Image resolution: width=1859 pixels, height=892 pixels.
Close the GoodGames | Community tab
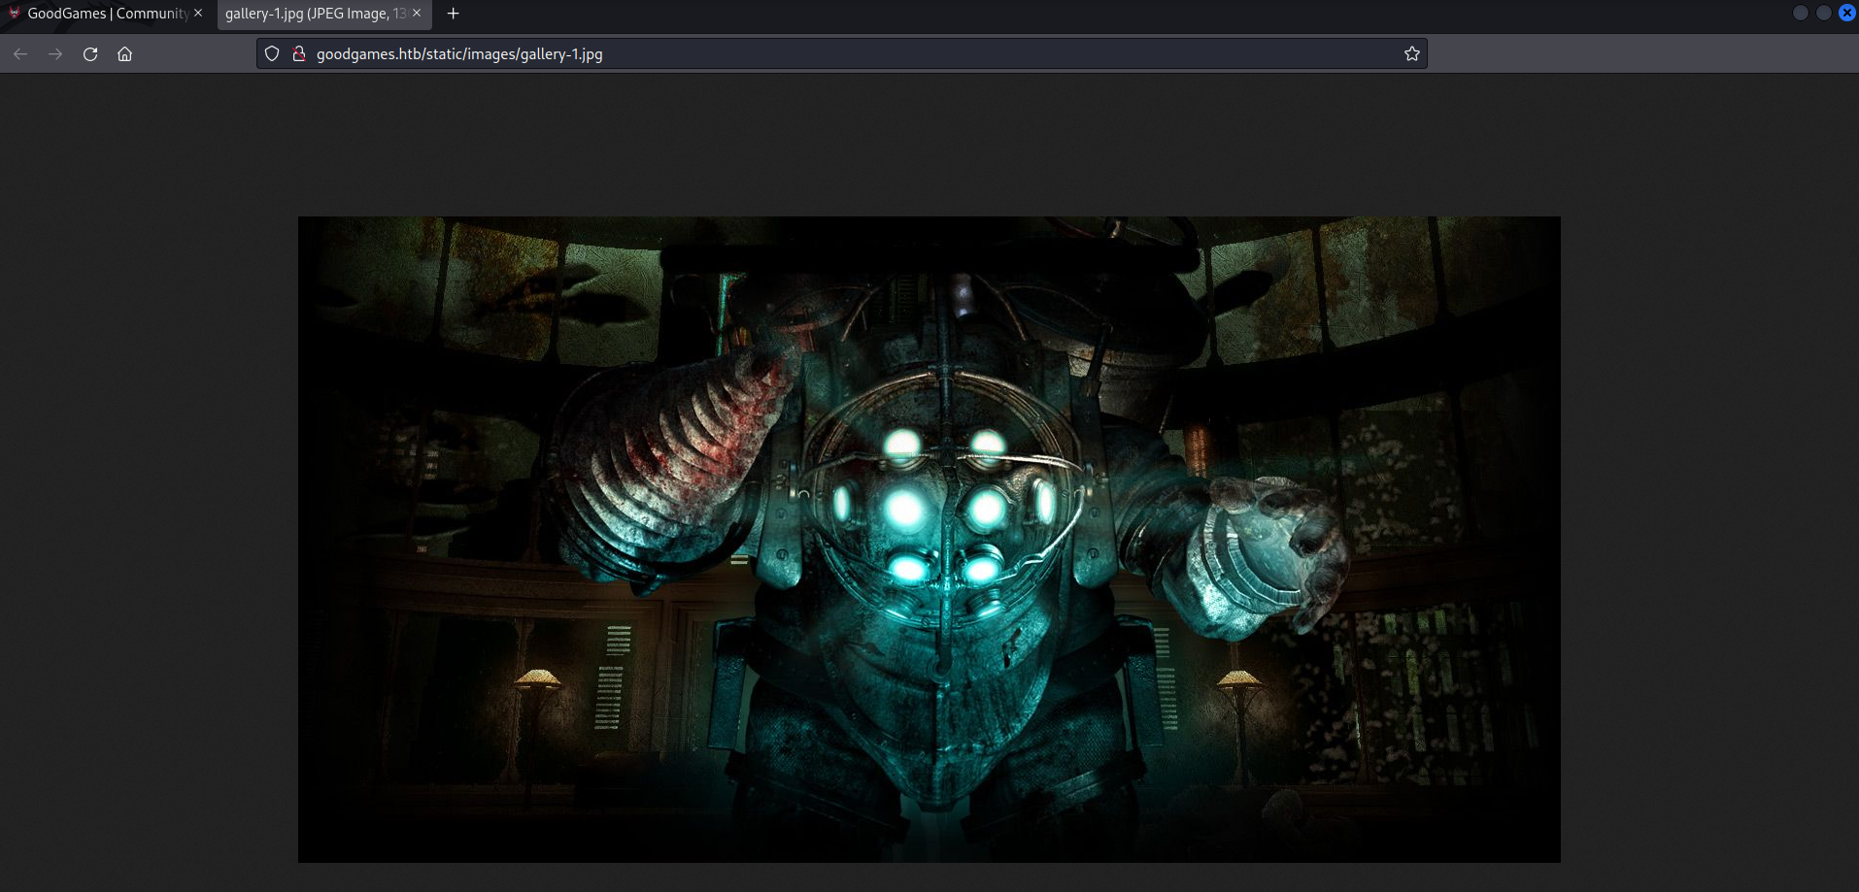click(x=198, y=14)
